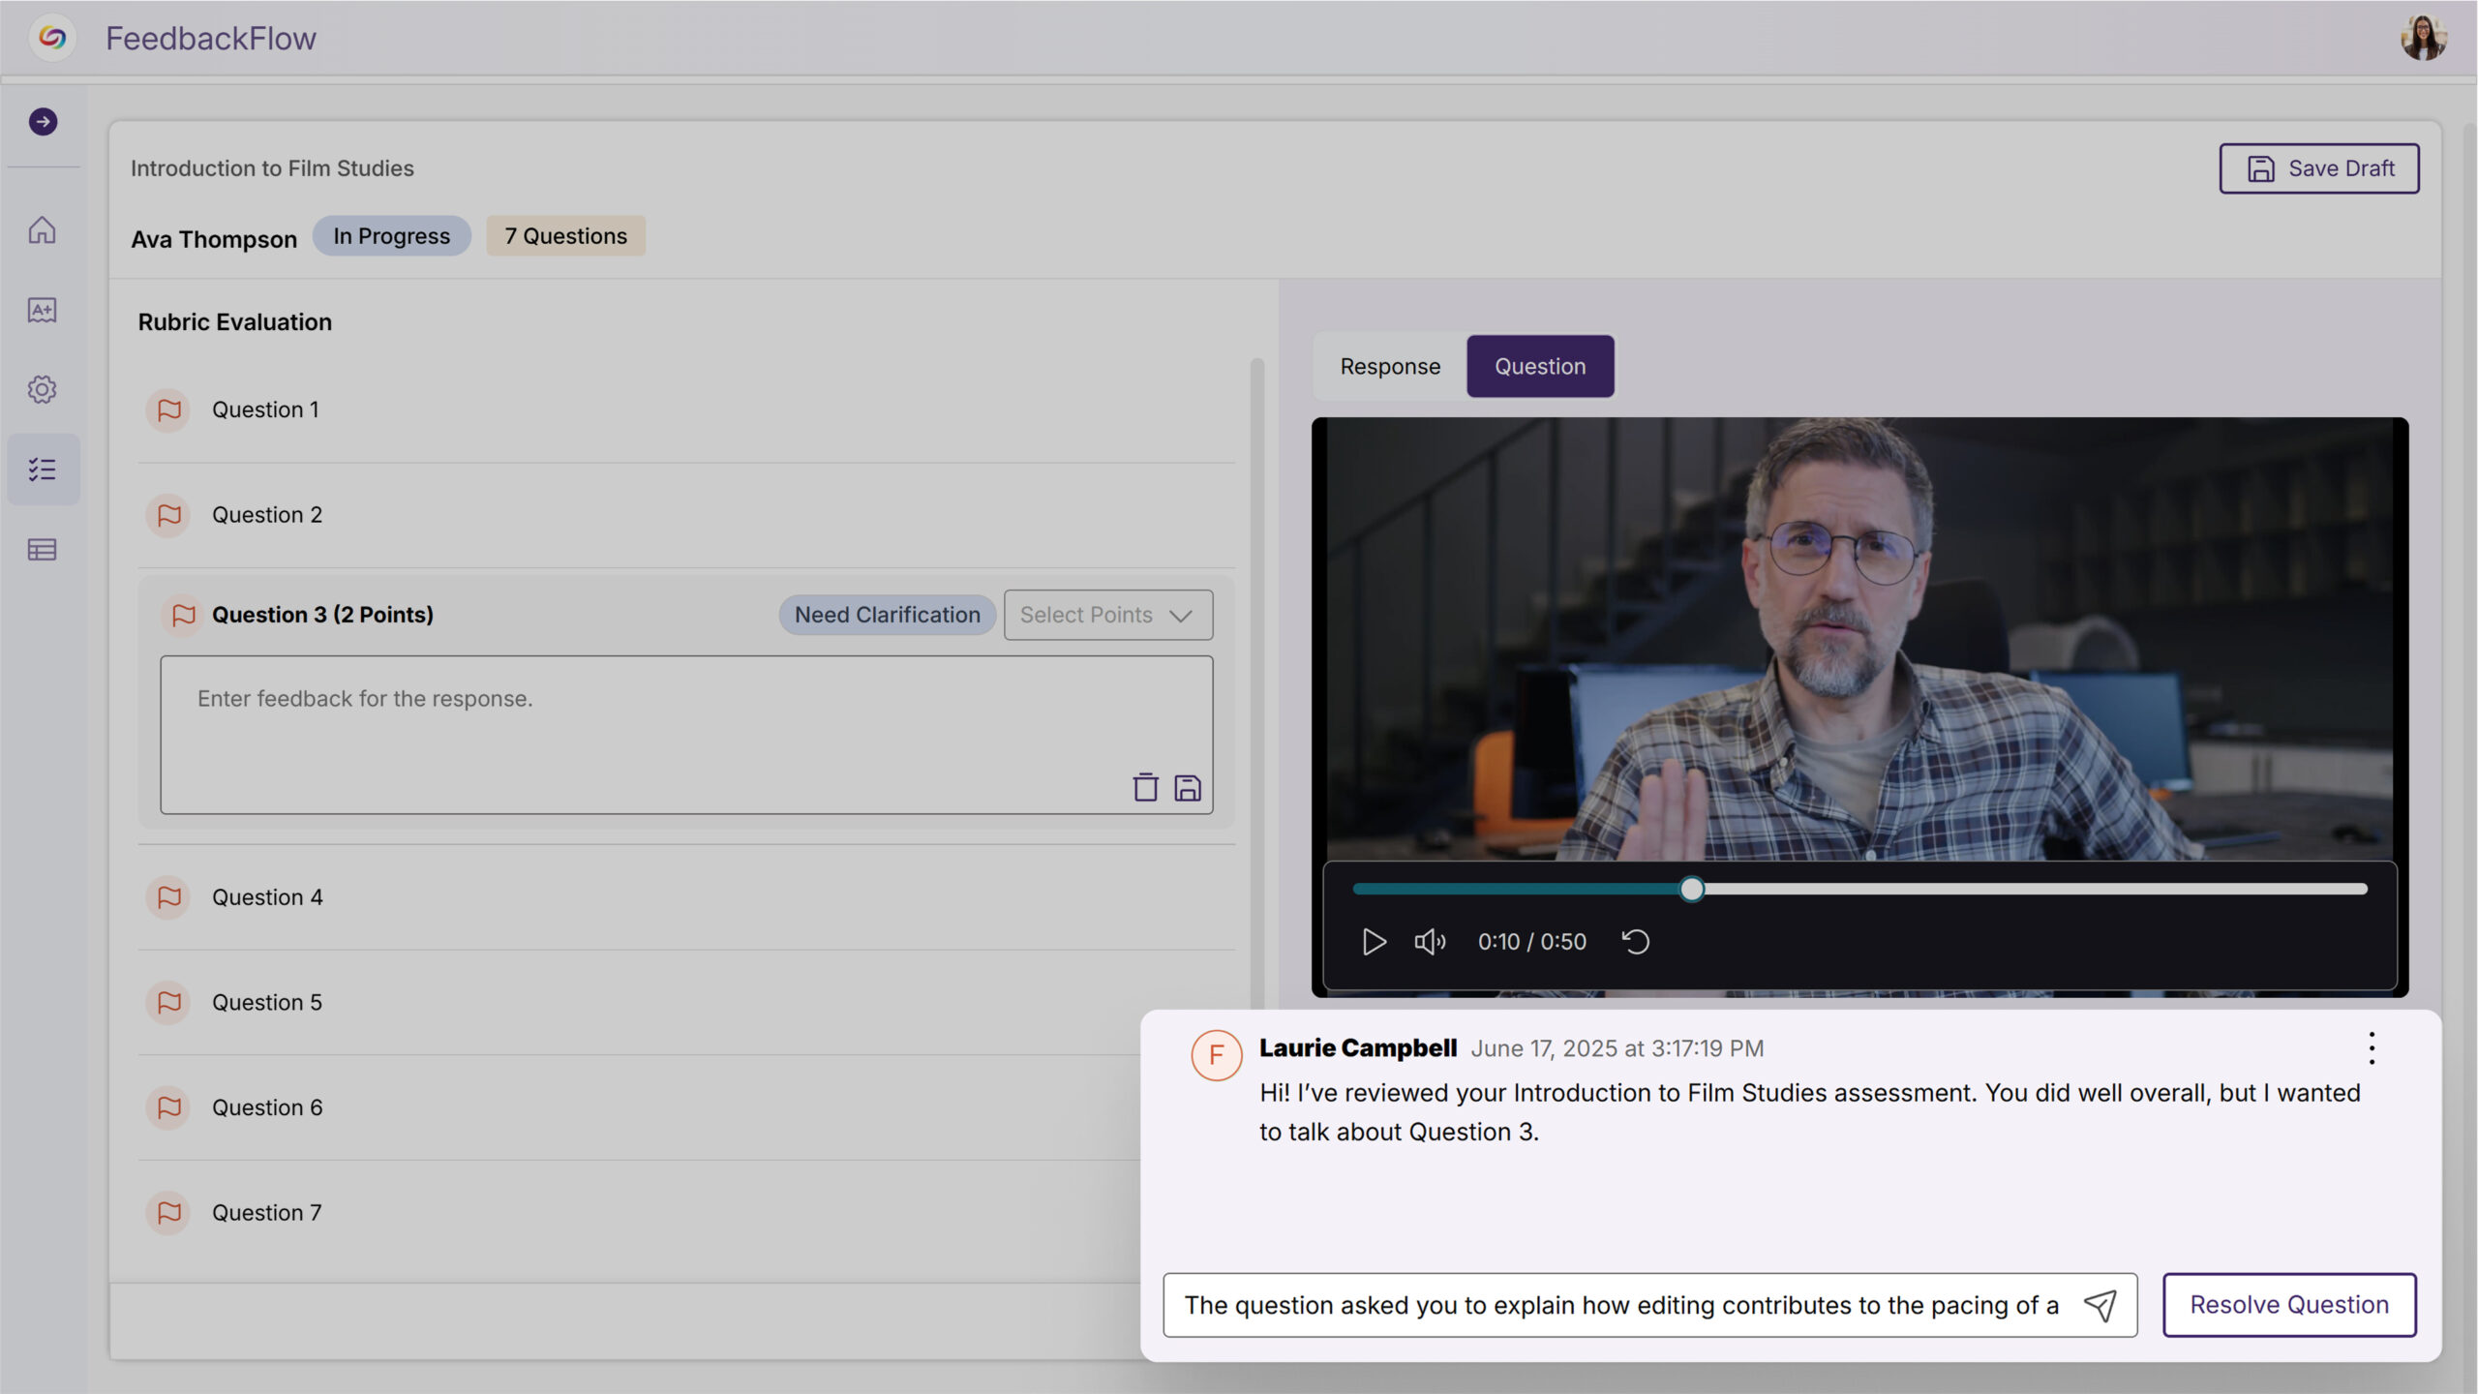Open the Select Points dropdown

click(x=1107, y=615)
